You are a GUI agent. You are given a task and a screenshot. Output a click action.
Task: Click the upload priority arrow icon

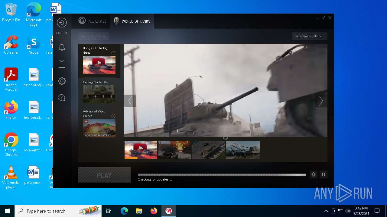[x=314, y=175]
